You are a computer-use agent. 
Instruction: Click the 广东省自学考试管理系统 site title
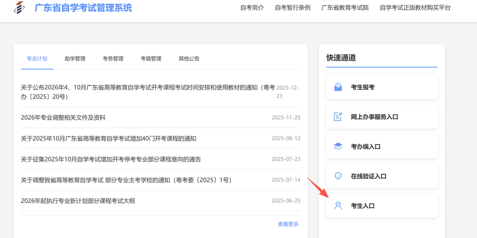tap(83, 8)
